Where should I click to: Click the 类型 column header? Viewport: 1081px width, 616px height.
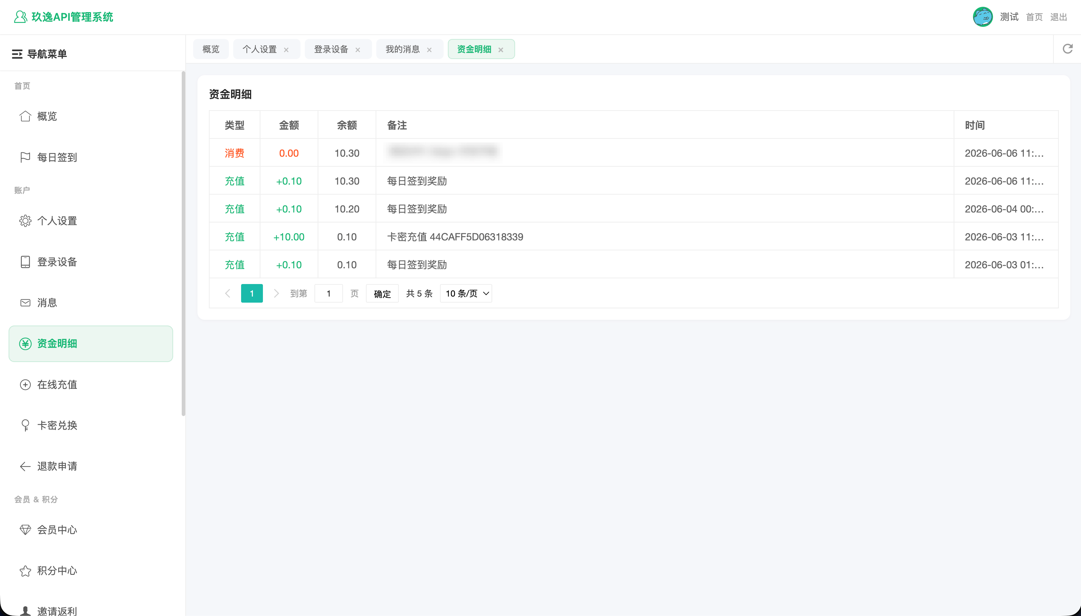pos(235,125)
